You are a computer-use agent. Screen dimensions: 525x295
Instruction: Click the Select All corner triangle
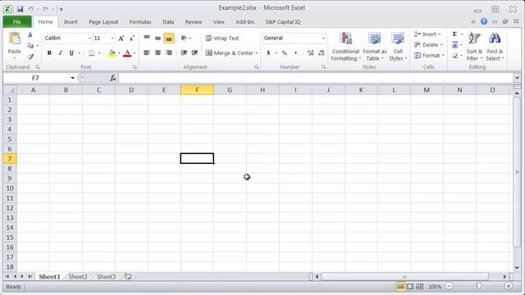[10, 90]
